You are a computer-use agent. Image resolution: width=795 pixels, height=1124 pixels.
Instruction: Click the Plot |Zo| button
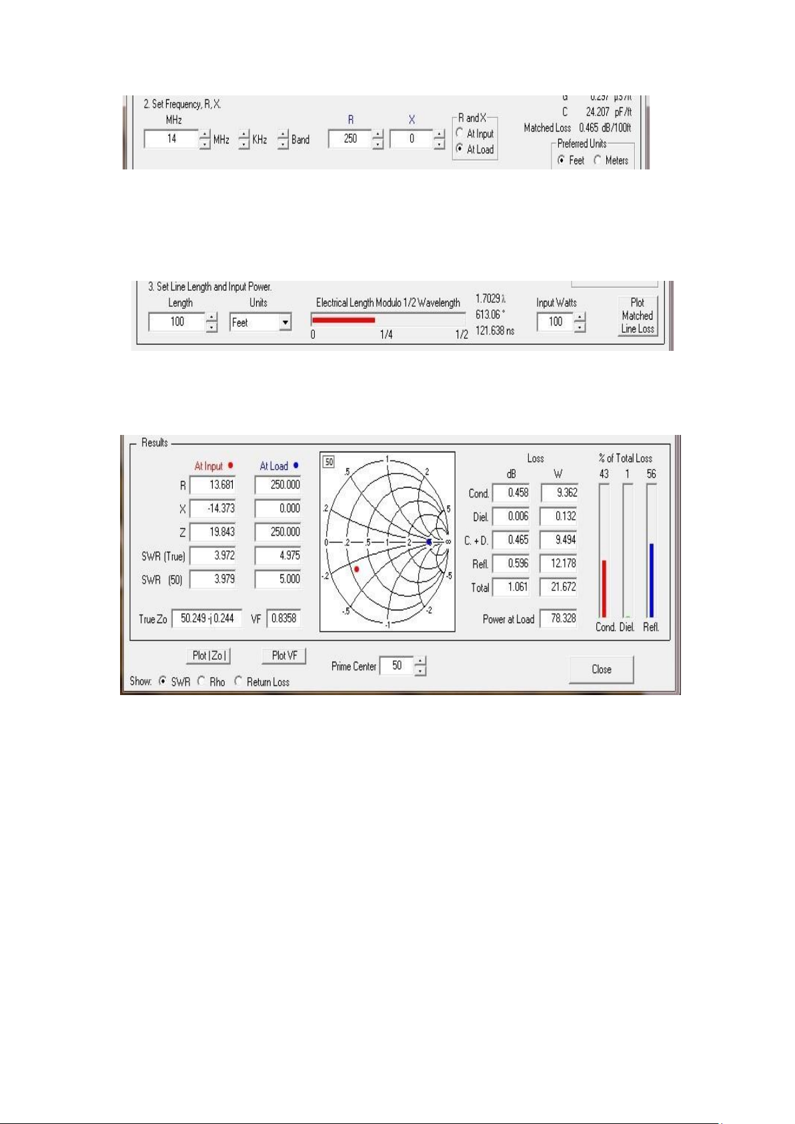[x=208, y=656]
